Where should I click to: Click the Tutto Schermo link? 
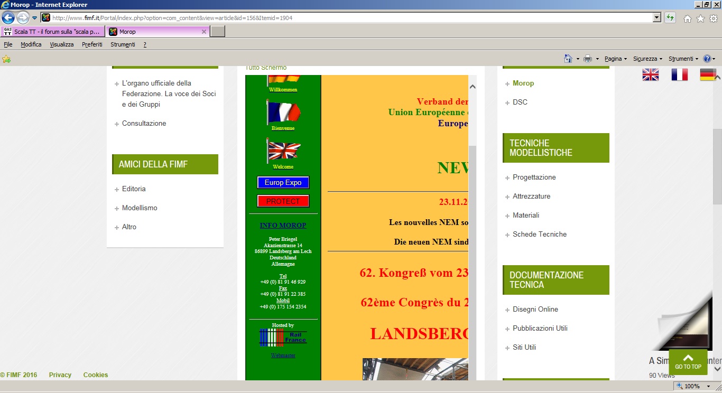pos(266,68)
